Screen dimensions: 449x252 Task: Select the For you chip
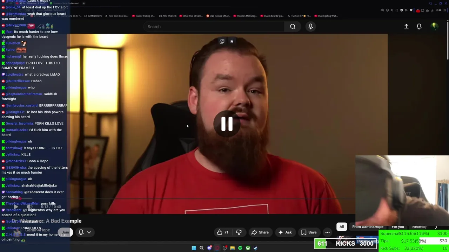398,227
